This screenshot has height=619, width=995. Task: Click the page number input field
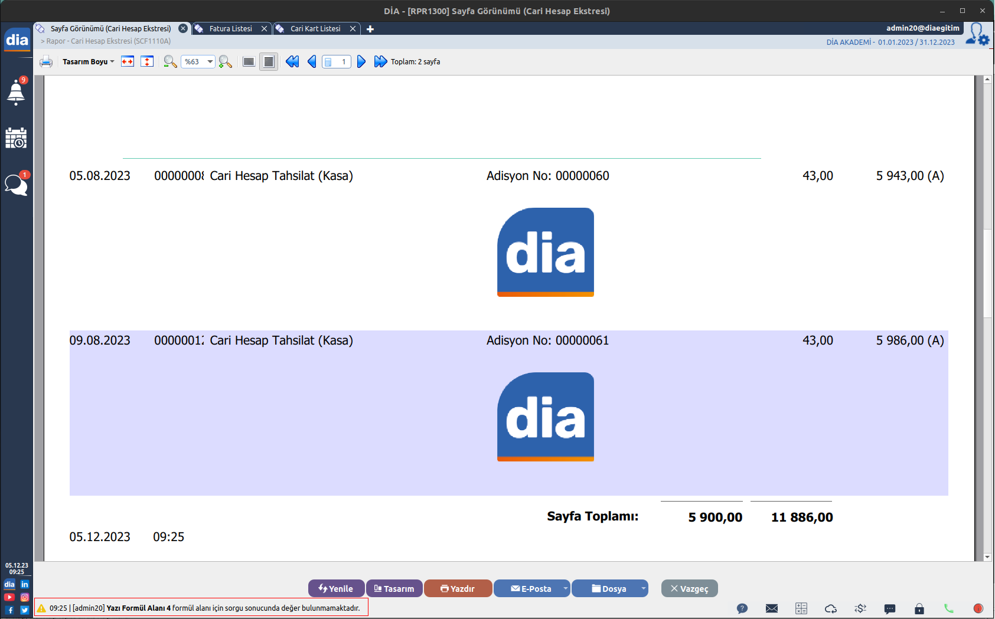point(340,62)
